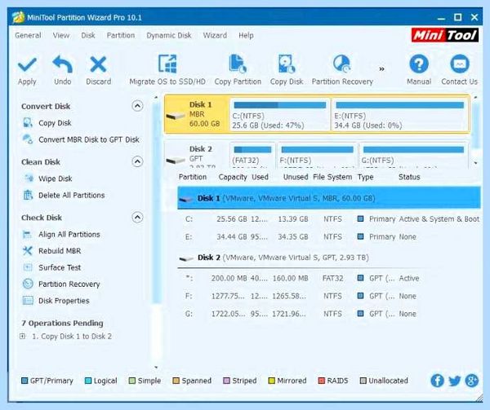This screenshot has width=490, height=410.
Task: Open the Wizard menu
Action: coord(215,35)
